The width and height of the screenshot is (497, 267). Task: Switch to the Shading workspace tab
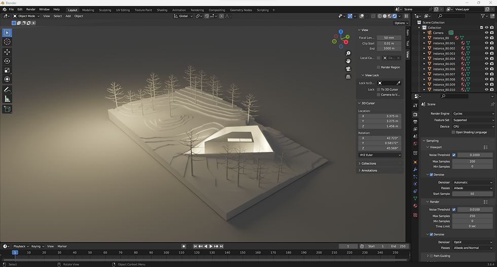tap(162, 10)
